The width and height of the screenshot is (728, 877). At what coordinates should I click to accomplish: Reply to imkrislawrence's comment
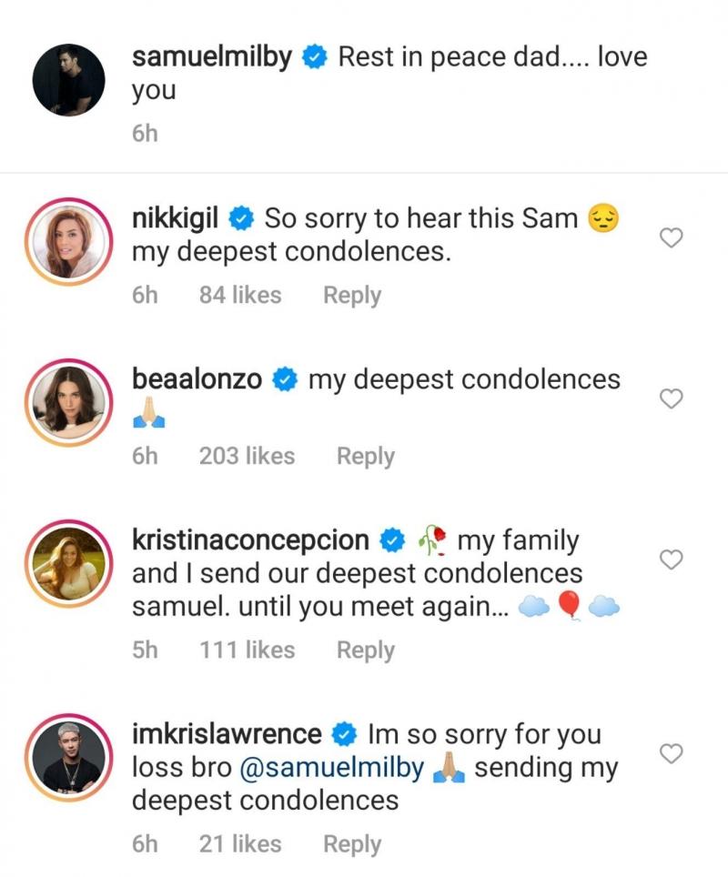coord(352,844)
